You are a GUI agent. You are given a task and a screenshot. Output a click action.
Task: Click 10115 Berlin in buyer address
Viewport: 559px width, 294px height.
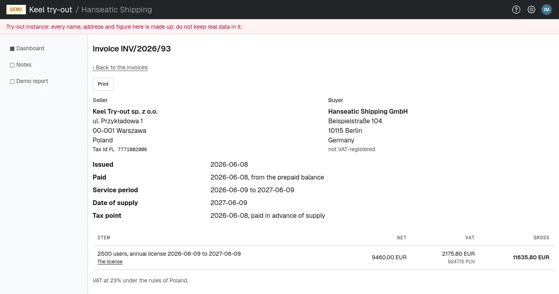[345, 130]
